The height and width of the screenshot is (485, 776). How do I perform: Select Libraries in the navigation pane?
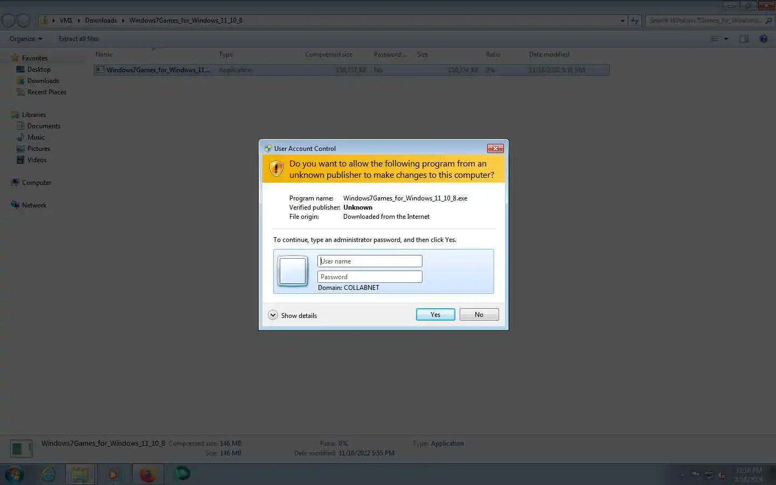click(x=34, y=115)
